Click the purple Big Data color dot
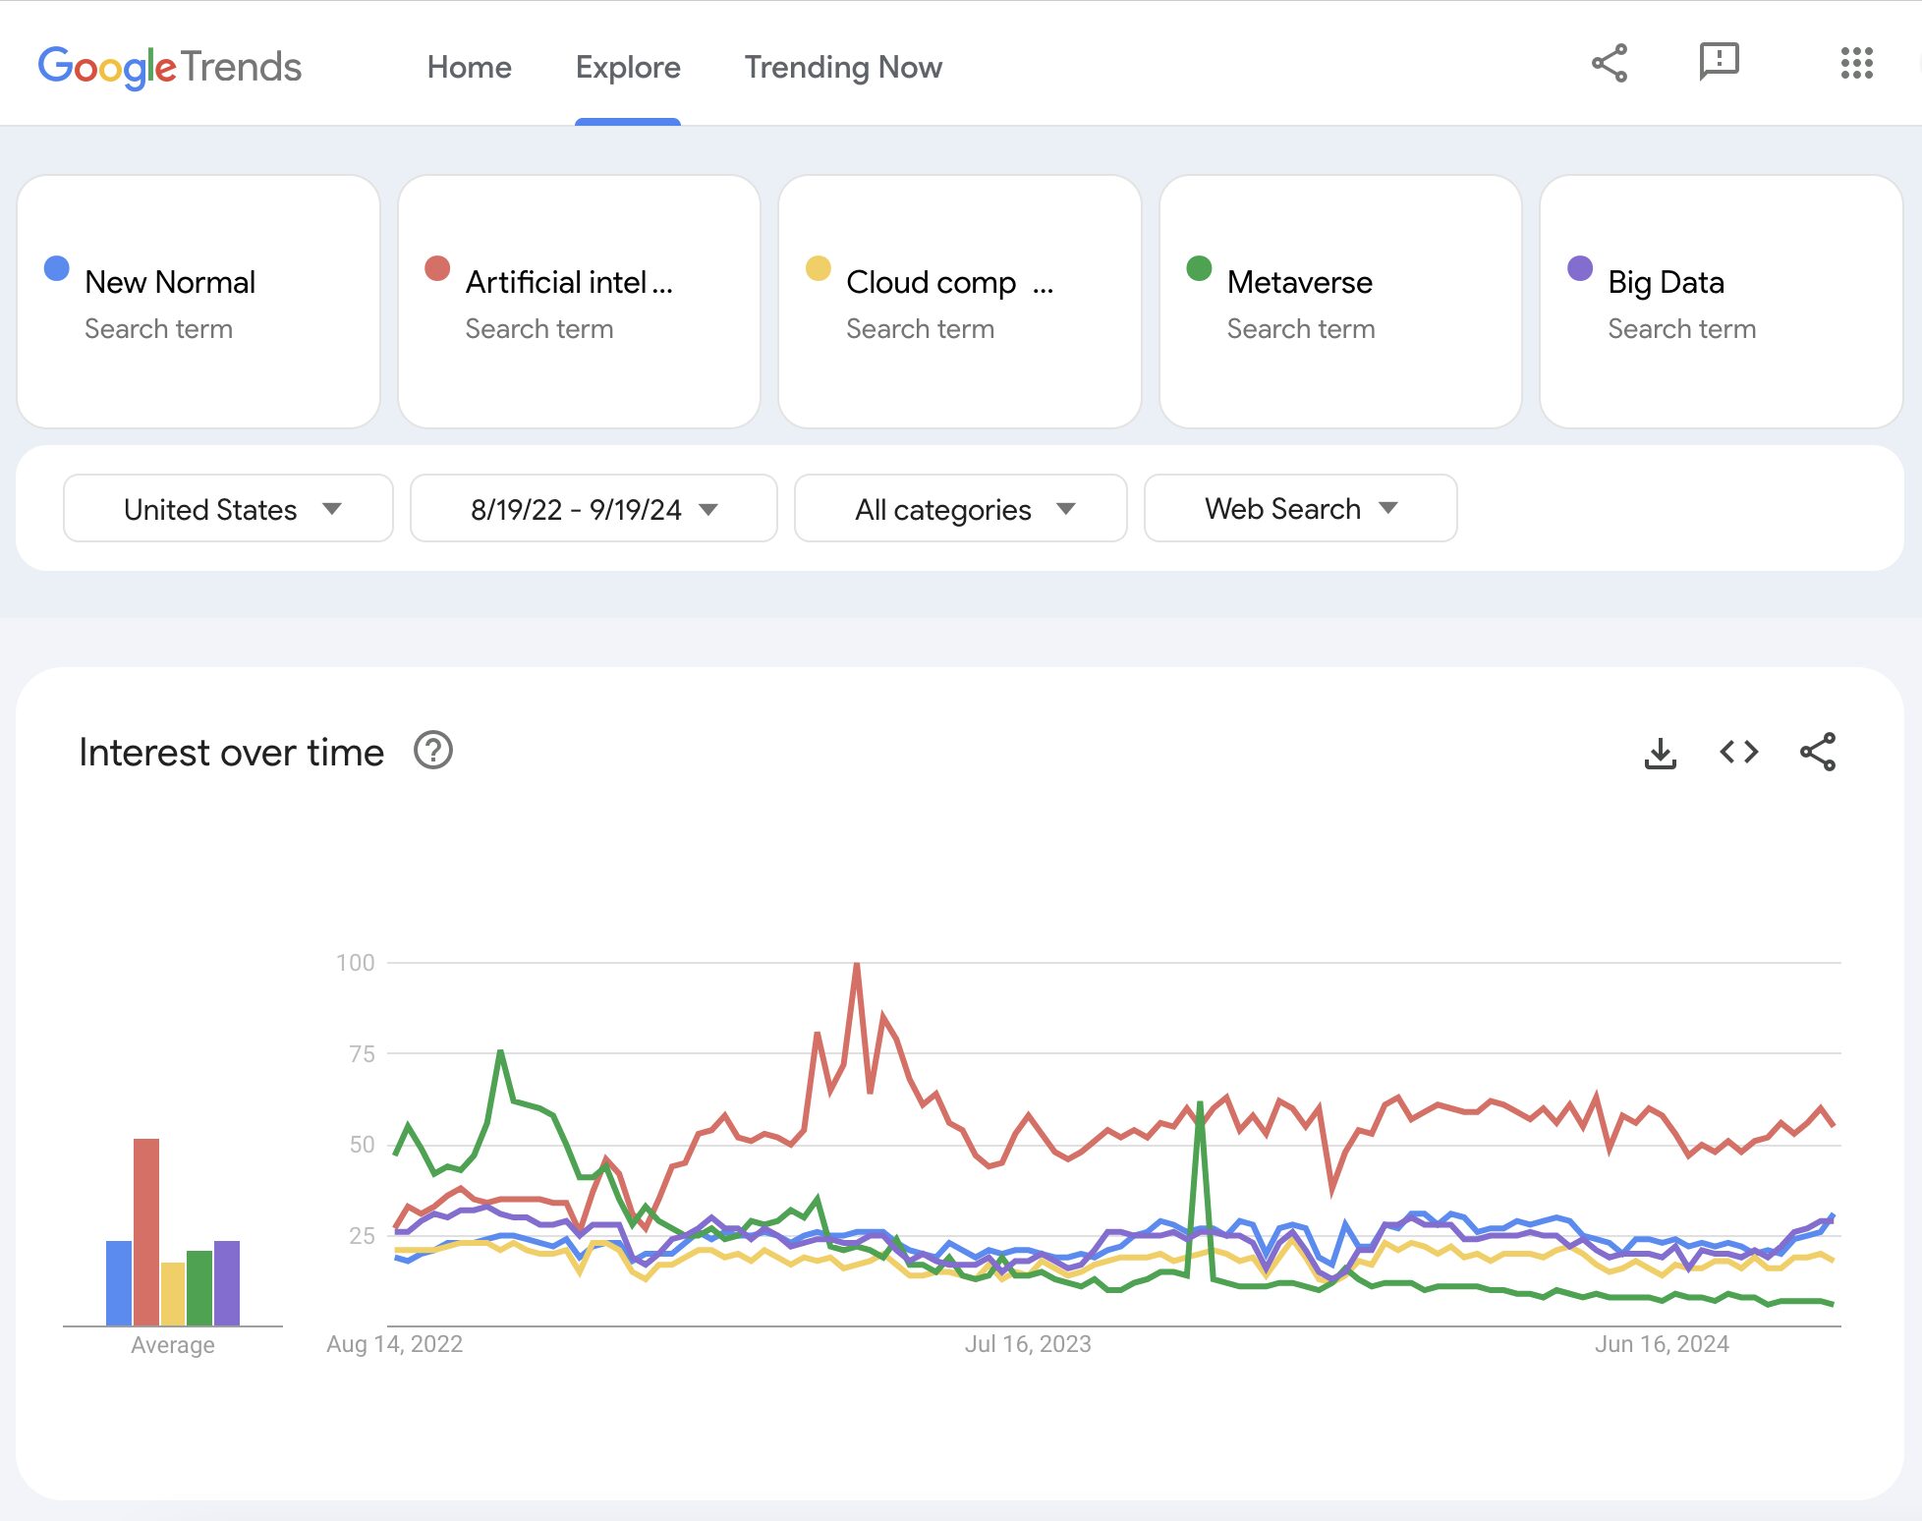The image size is (1922, 1521). pyautogui.click(x=1579, y=269)
